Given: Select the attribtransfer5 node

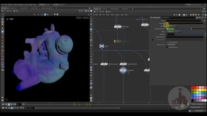Looking at the screenshot, I should pos(104,64).
